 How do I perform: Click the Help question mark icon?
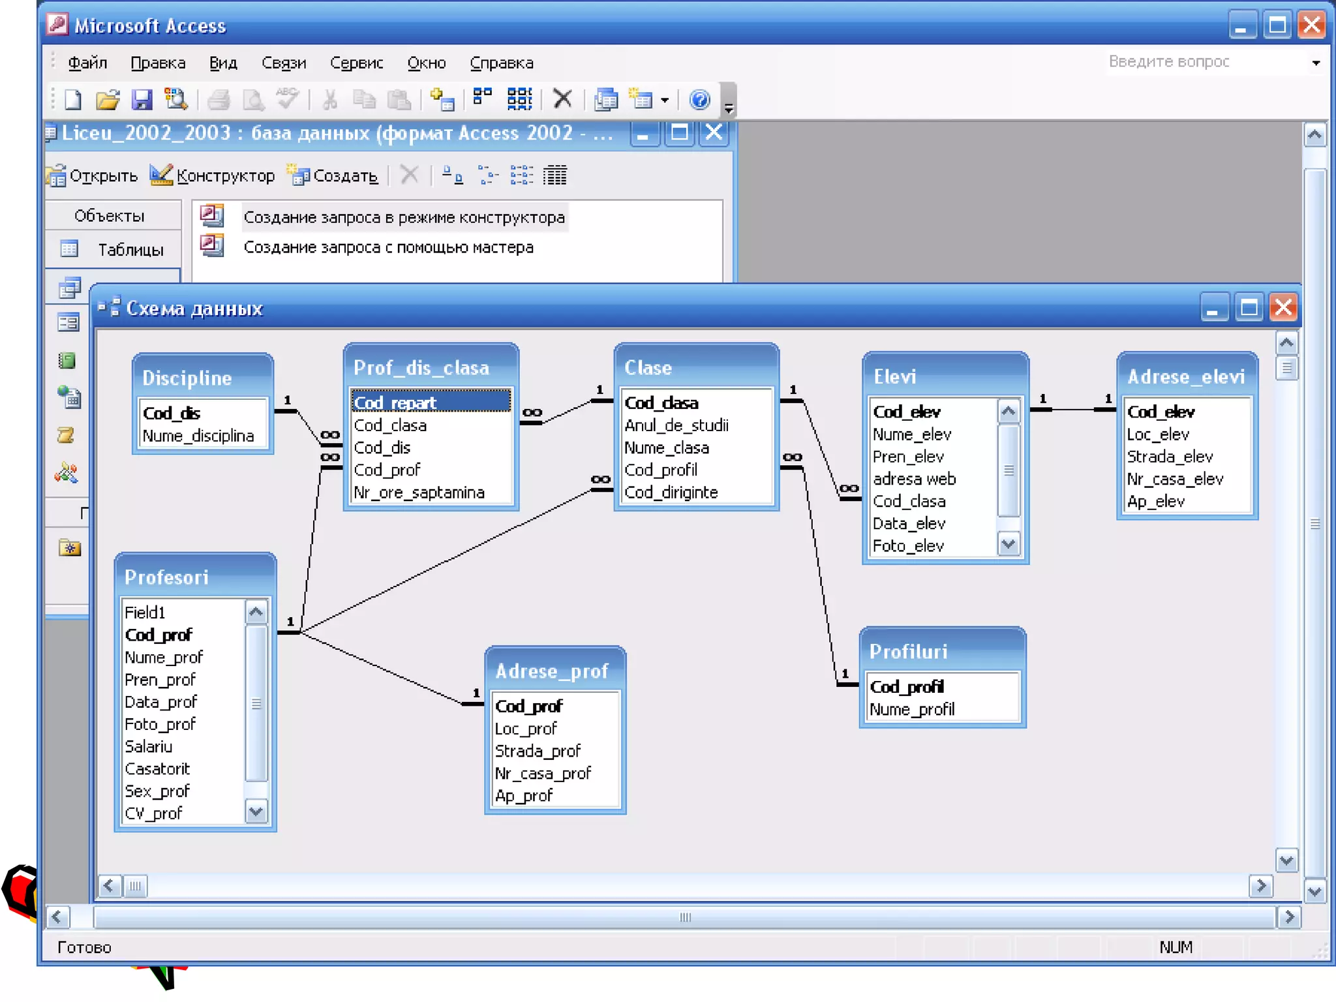click(699, 100)
